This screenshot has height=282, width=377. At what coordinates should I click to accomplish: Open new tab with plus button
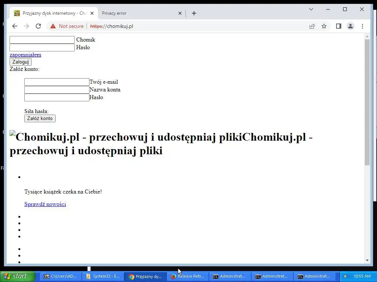[194, 13]
